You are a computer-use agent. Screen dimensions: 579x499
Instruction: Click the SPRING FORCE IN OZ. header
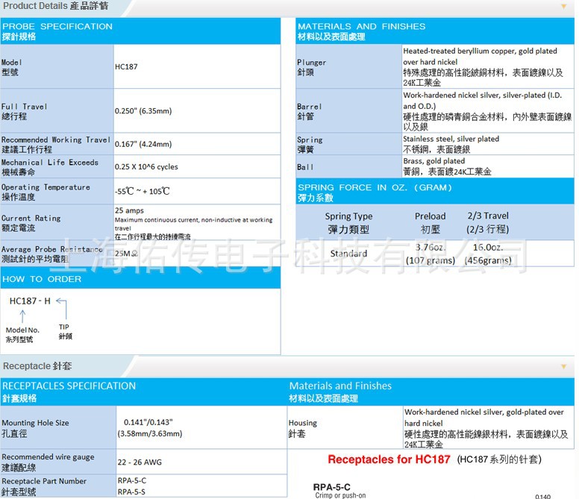tap(436, 192)
